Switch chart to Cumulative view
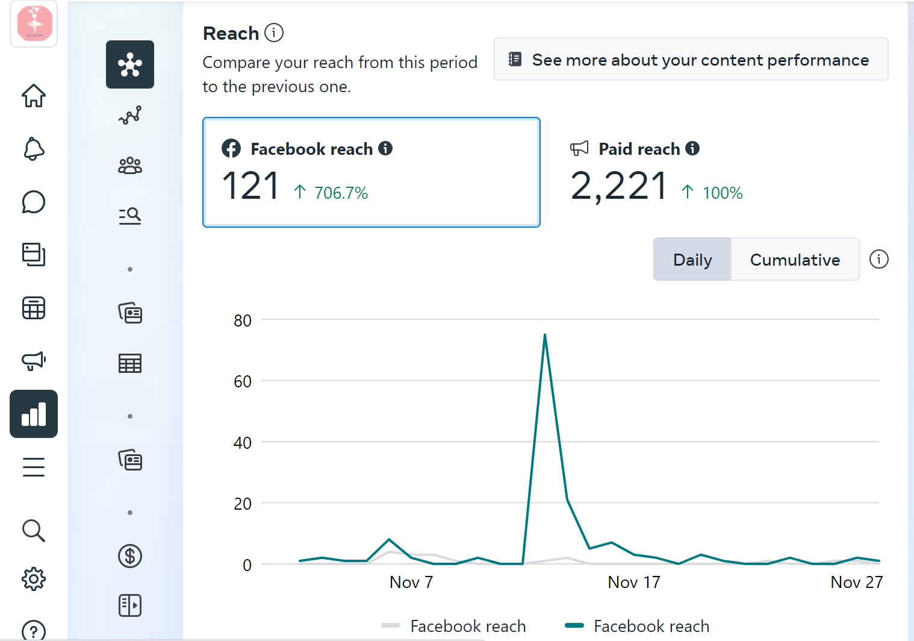Image resolution: width=914 pixels, height=641 pixels. click(x=795, y=260)
